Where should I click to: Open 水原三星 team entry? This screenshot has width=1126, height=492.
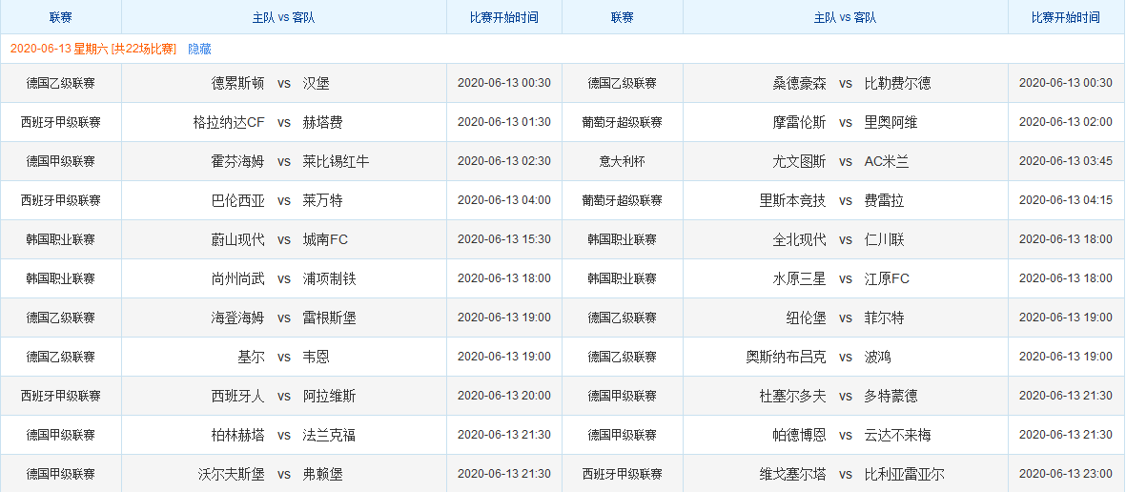point(799,278)
